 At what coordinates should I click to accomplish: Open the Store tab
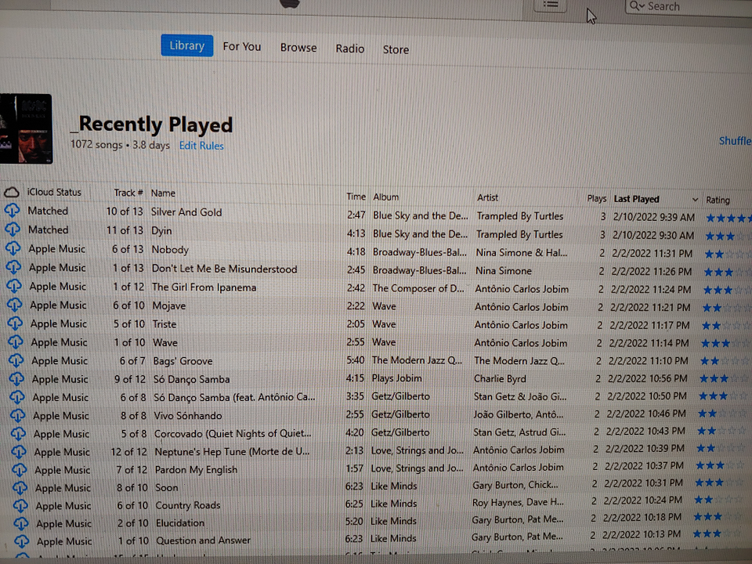pyautogui.click(x=396, y=49)
